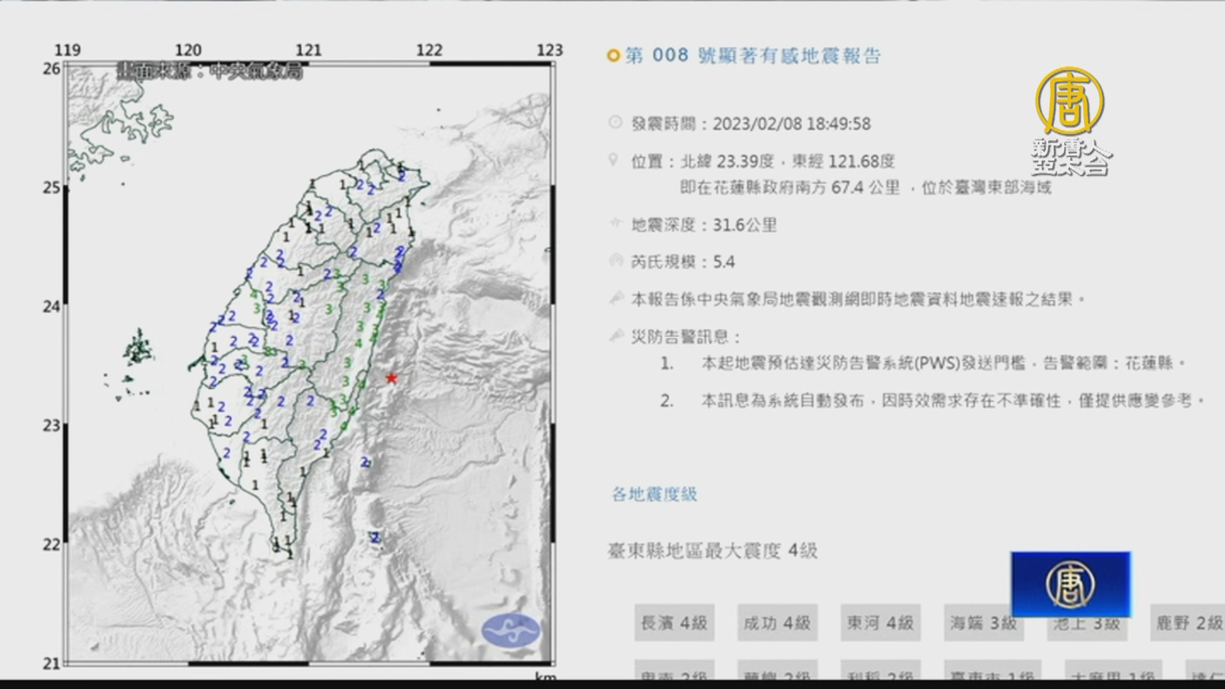Click the blue weather bureau logo on map
This screenshot has height=689, width=1225.
510,631
